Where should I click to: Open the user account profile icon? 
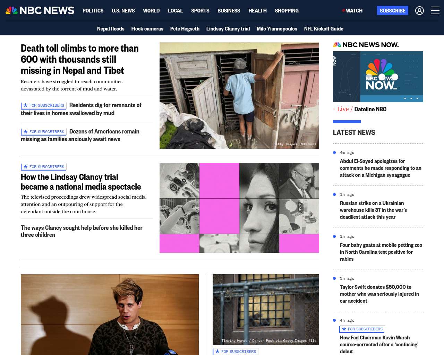pos(419,10)
